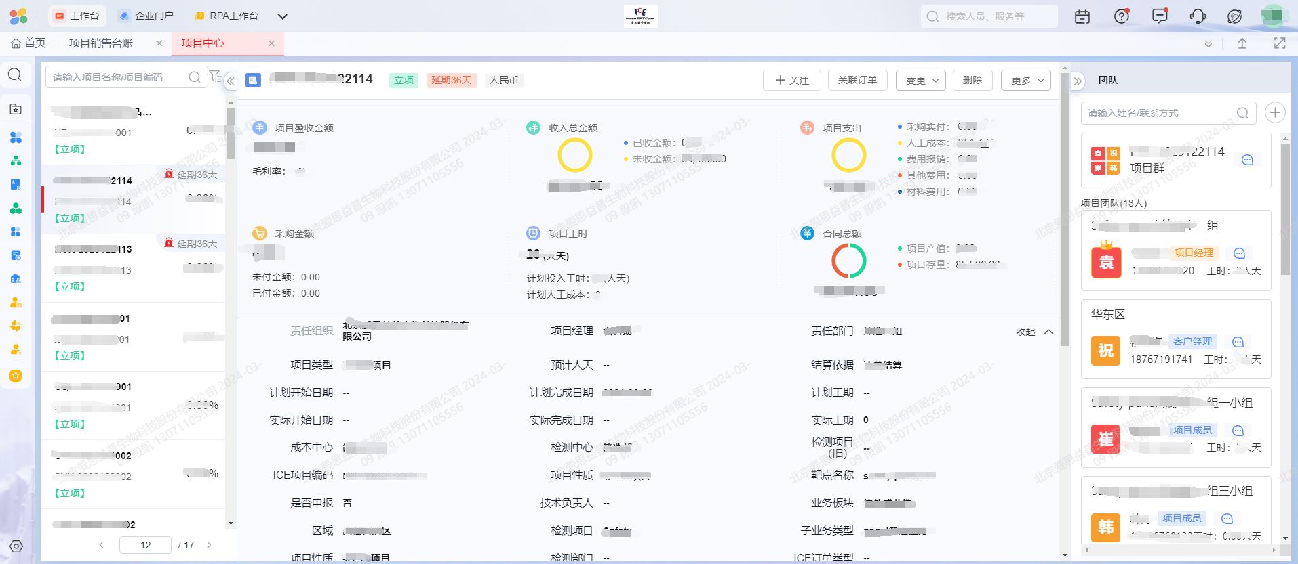Collapse the 团队 side panel
This screenshot has height=564, width=1298.
click(1078, 81)
